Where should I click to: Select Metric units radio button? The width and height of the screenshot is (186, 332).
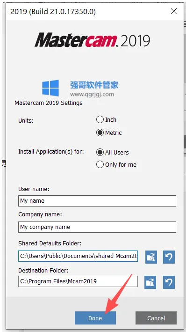coord(100,133)
